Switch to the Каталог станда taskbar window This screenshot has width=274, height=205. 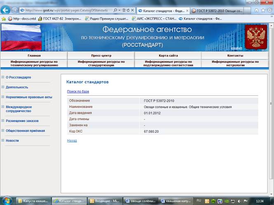69,201
